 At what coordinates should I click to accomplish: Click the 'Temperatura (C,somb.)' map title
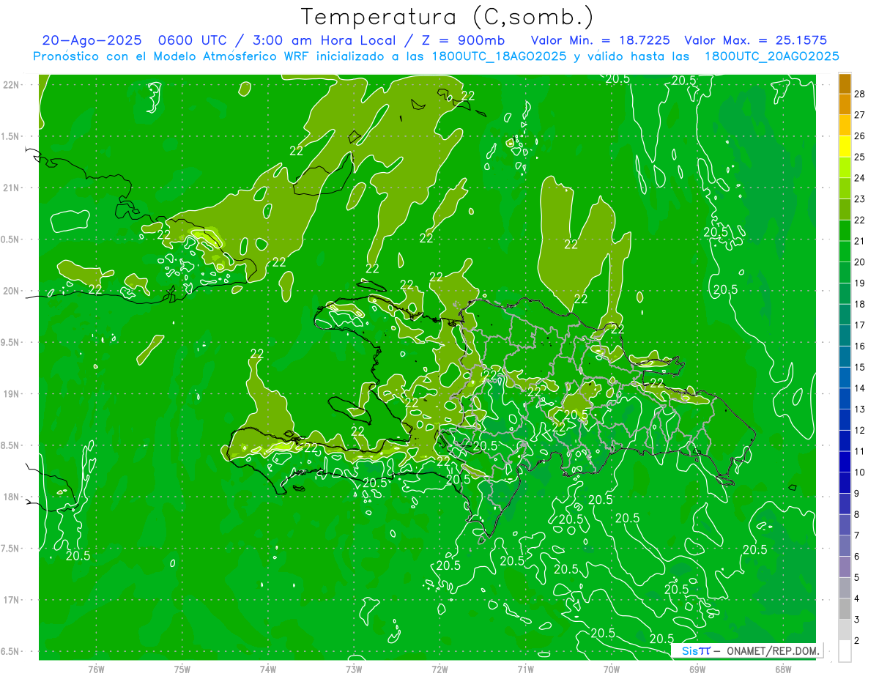(x=447, y=16)
